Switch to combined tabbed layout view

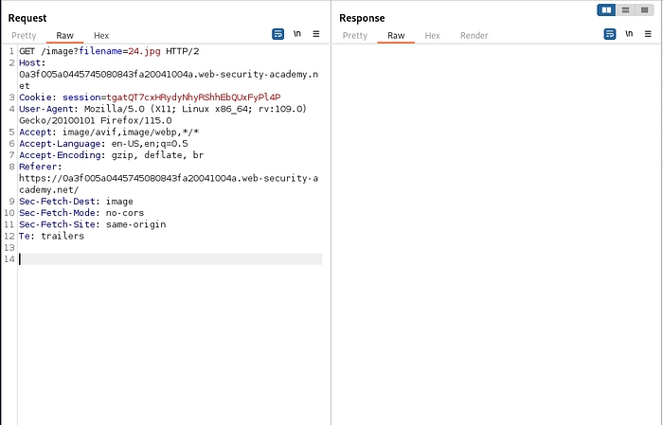point(645,9)
